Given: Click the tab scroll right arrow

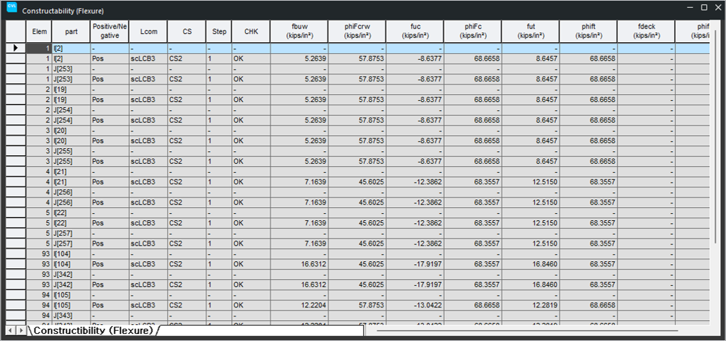Looking at the screenshot, I should [20, 331].
